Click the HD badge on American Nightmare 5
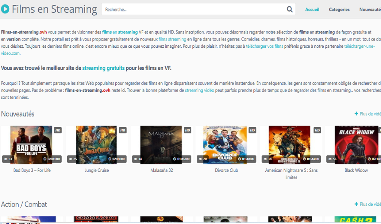 317,130
